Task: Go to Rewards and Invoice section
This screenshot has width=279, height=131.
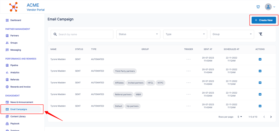Action: click(x=20, y=87)
